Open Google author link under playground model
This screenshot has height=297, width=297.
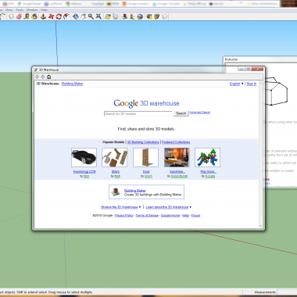click(x=210, y=177)
